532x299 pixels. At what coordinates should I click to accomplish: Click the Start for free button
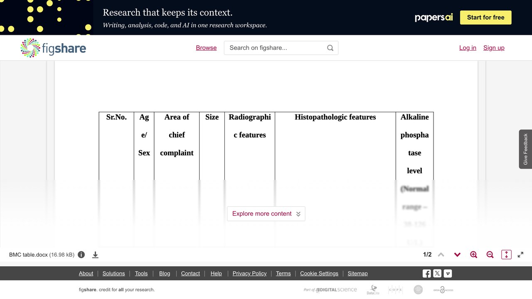(485, 17)
